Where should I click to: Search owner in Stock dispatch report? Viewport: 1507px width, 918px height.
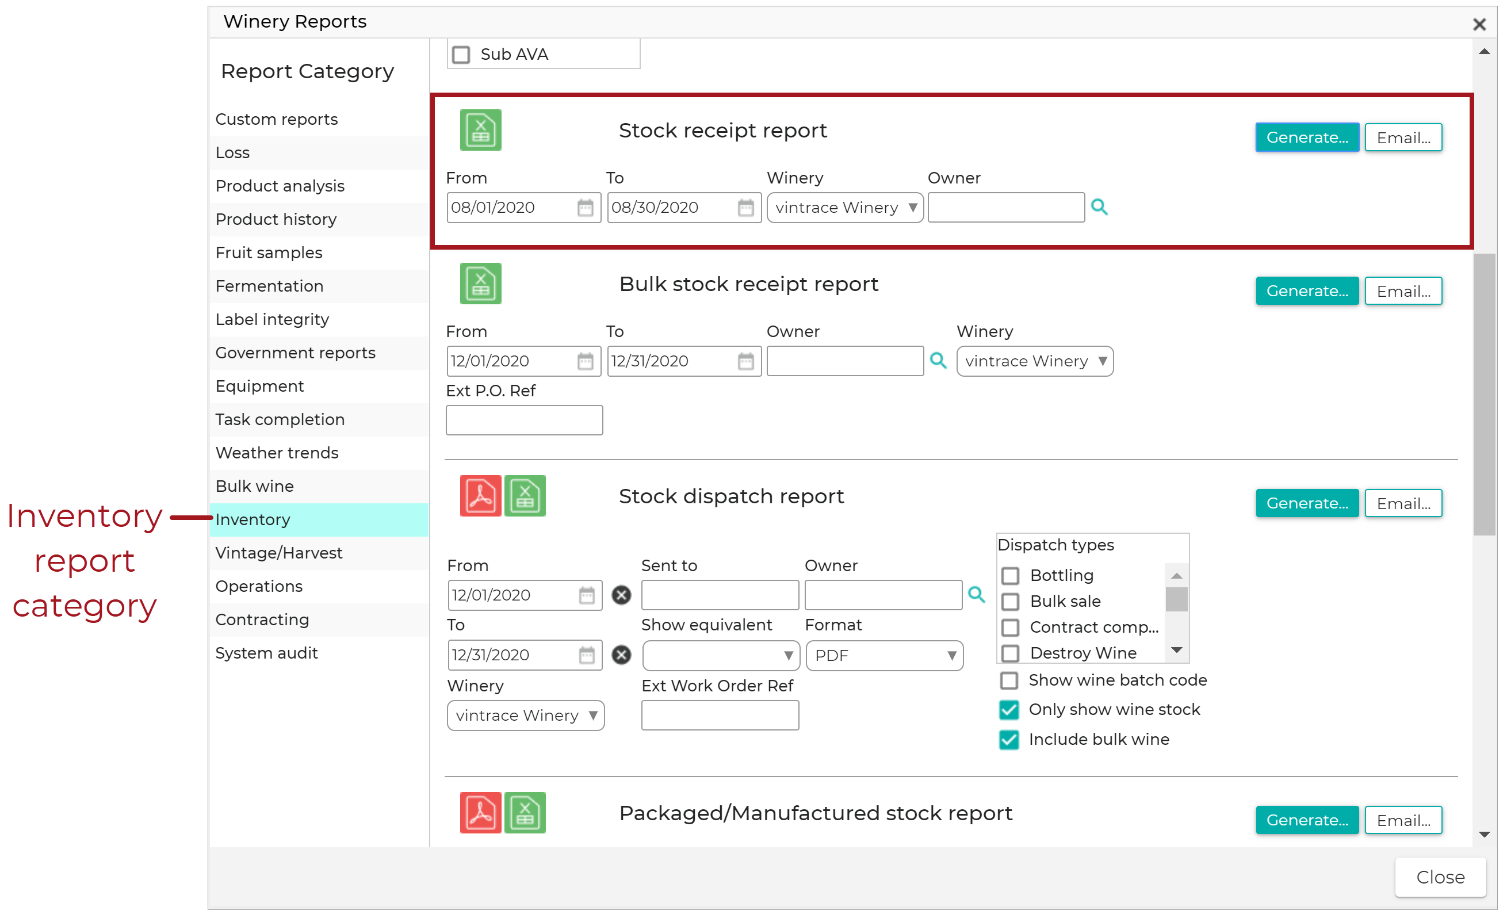pos(977,595)
